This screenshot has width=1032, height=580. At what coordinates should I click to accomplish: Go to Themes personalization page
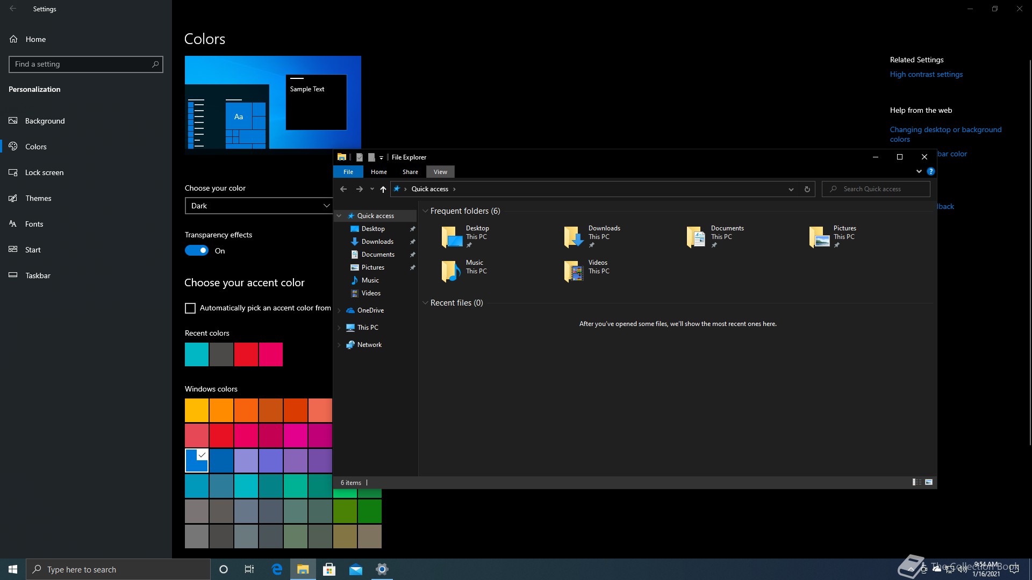tap(38, 198)
